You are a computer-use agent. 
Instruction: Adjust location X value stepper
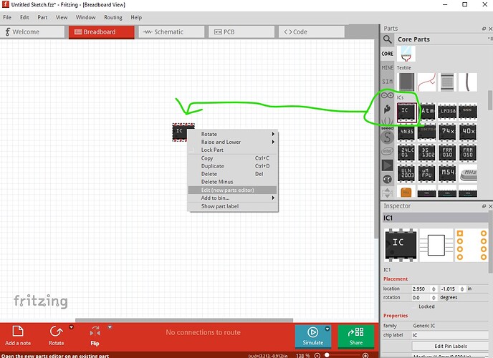tap(434, 289)
